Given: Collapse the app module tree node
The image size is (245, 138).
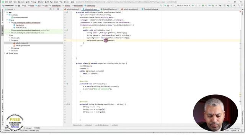Looking at the screenshot, I should click(x=5, y=12).
